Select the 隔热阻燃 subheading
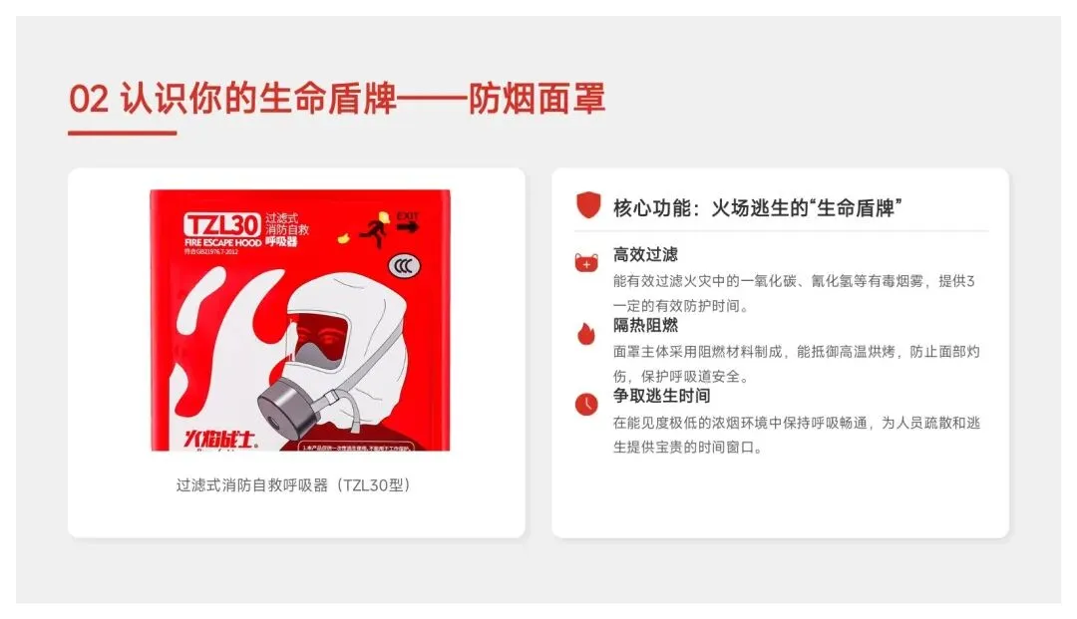 coord(645,325)
